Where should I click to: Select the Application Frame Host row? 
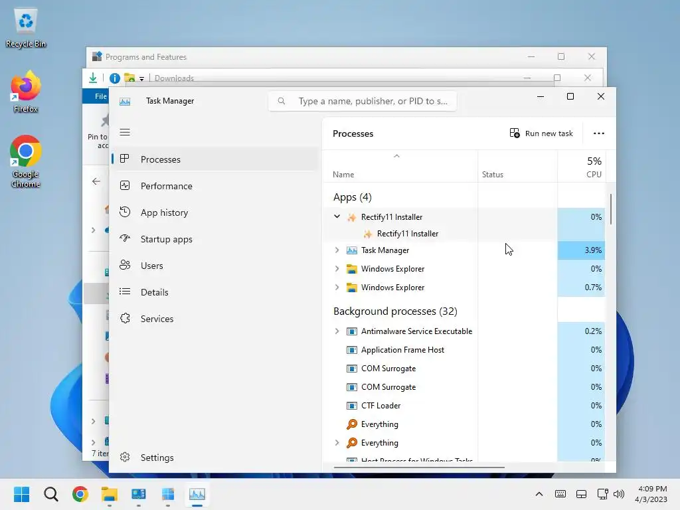(x=464, y=350)
